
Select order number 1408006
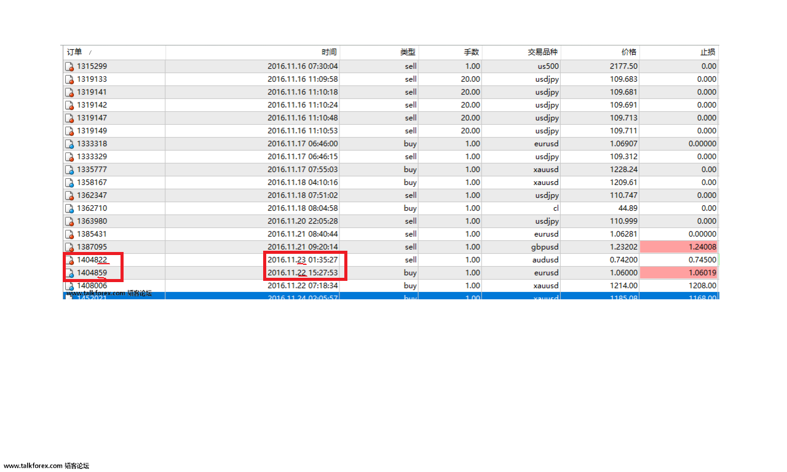(92, 286)
